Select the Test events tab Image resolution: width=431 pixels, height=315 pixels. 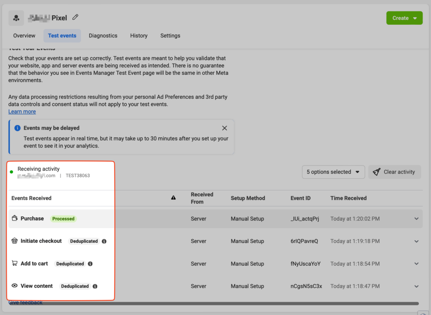pyautogui.click(x=62, y=36)
